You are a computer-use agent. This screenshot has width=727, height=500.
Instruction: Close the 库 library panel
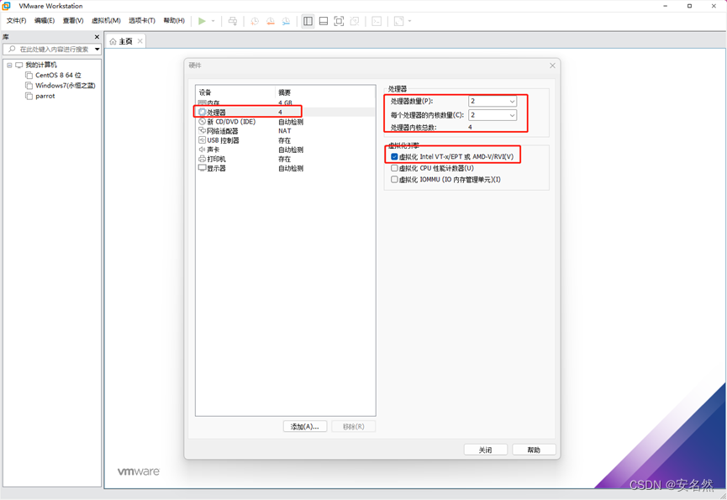(97, 37)
